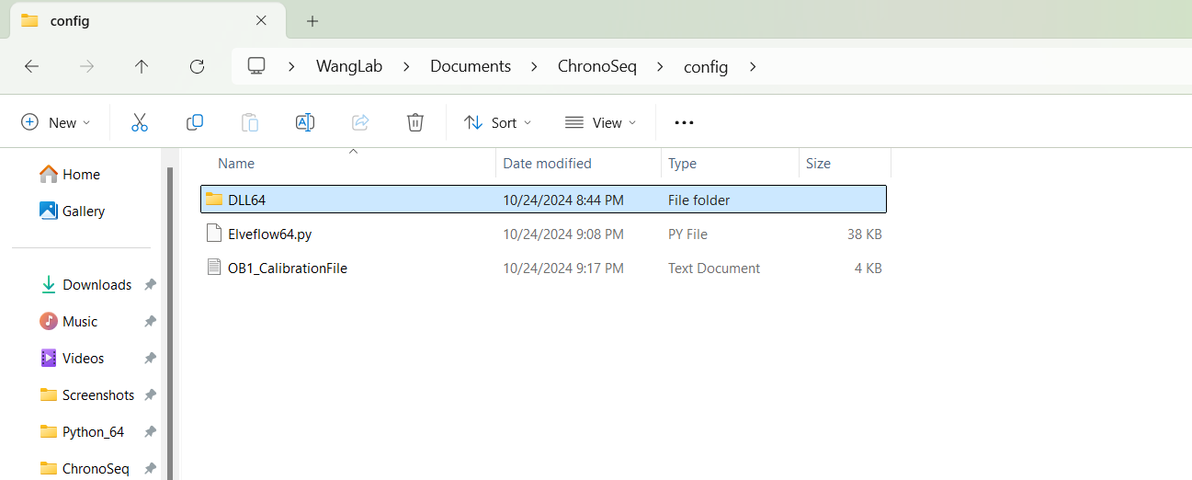The width and height of the screenshot is (1192, 480).
Task: Select the Elveflow64.py file
Action: pos(269,234)
